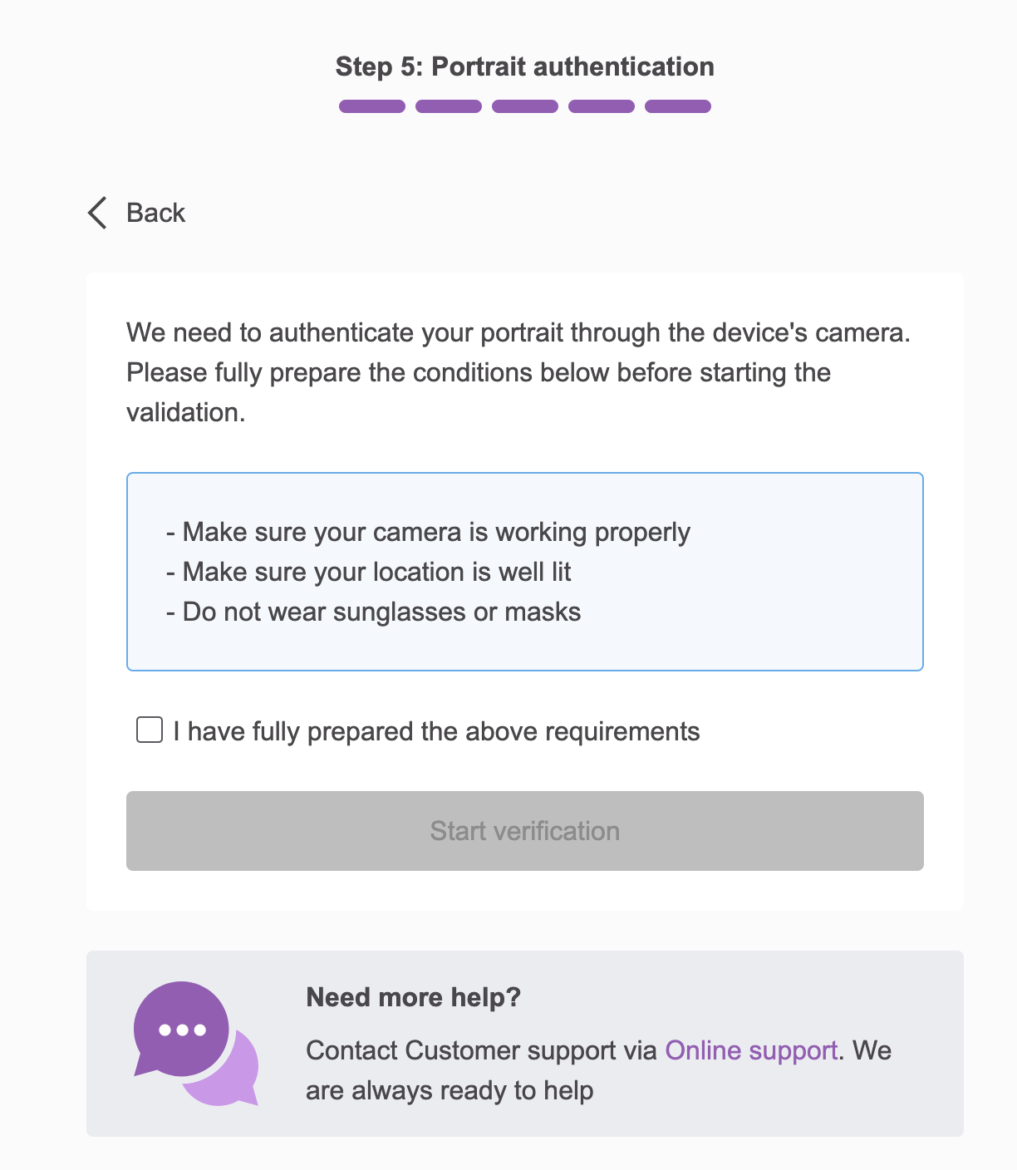Screen dimensions: 1017x1170
Task: Click the purple chat bubbles help icon
Action: [x=195, y=1043]
